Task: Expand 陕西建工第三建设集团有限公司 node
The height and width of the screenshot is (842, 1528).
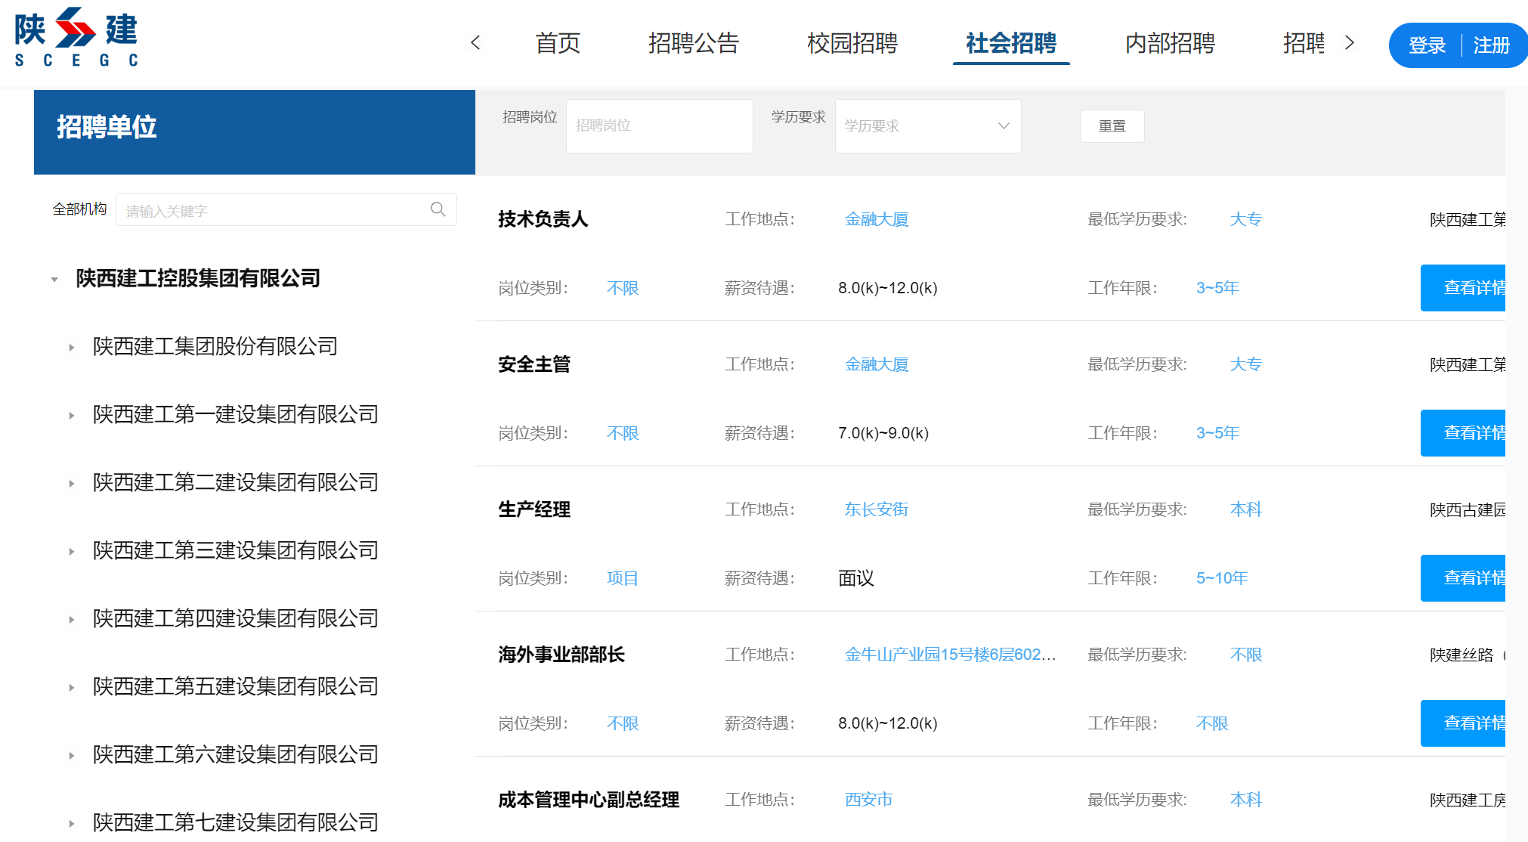Action: click(x=71, y=552)
